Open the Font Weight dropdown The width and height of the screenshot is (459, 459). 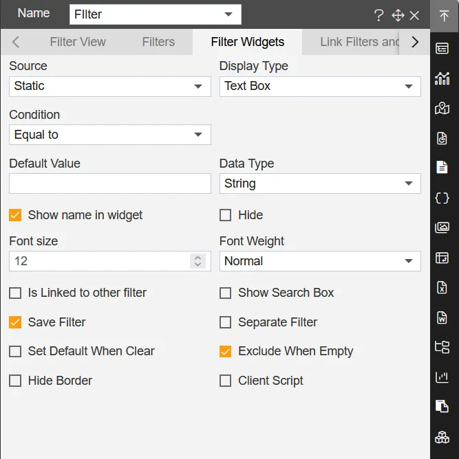tap(320, 261)
